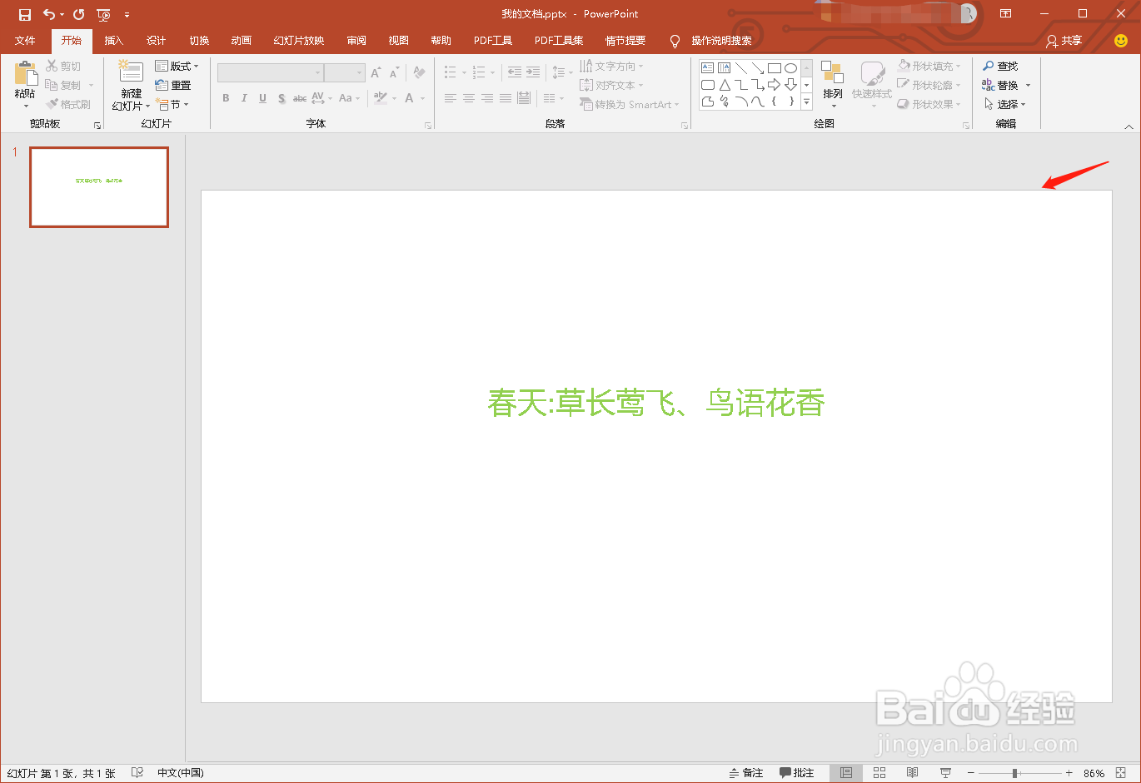Viewport: 1141px width, 783px height.
Task: Click the Find (查找) magnifier button
Action: [x=1000, y=66]
